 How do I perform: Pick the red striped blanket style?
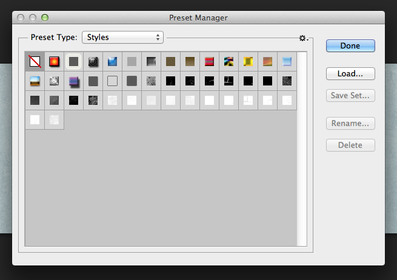click(209, 62)
